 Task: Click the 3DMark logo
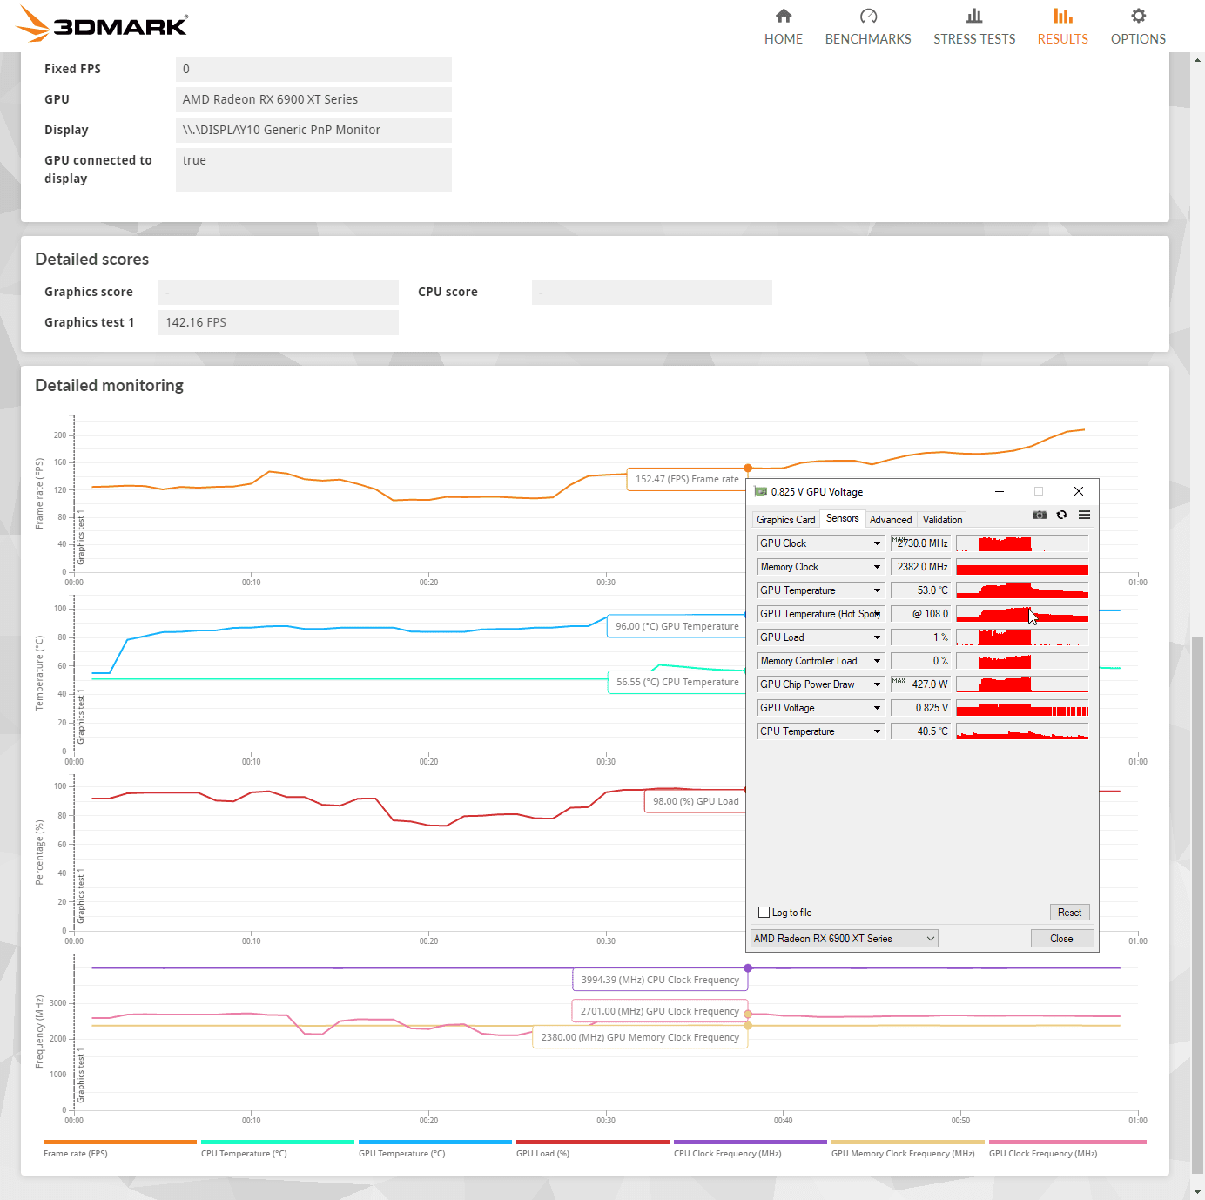pyautogui.click(x=102, y=24)
